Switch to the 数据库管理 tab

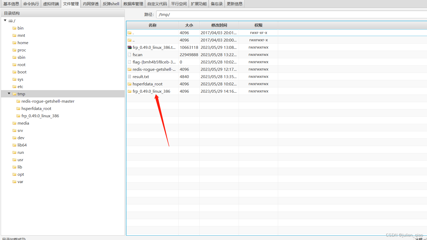click(x=133, y=4)
